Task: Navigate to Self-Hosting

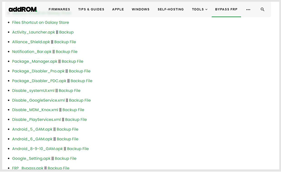Action: point(171,9)
